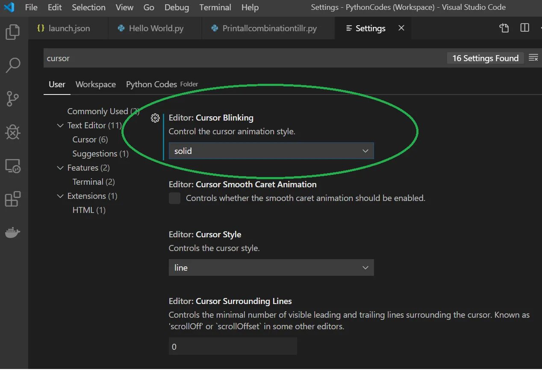Open the File menu
This screenshot has height=372, width=542.
point(31,7)
